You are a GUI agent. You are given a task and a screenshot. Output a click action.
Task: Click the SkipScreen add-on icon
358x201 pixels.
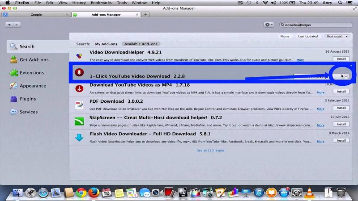point(79,121)
